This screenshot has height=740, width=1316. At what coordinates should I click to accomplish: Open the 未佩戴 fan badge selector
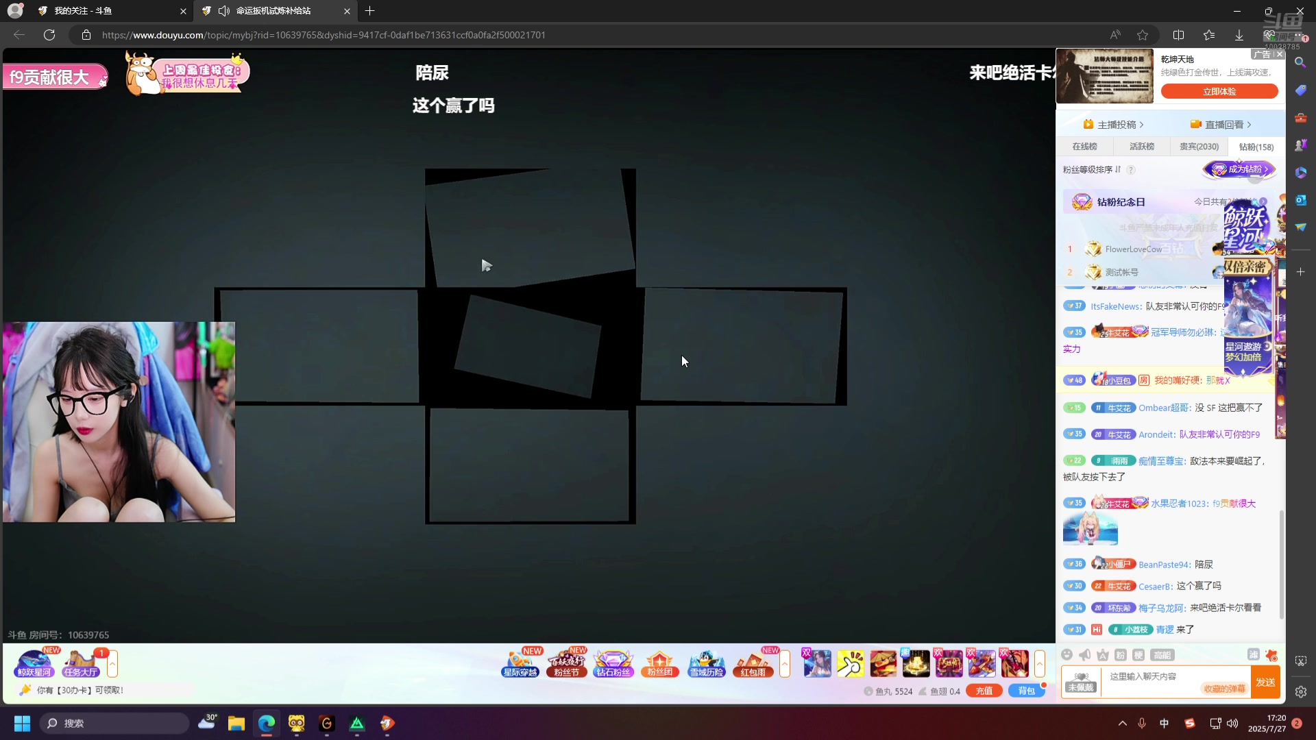tap(1081, 682)
